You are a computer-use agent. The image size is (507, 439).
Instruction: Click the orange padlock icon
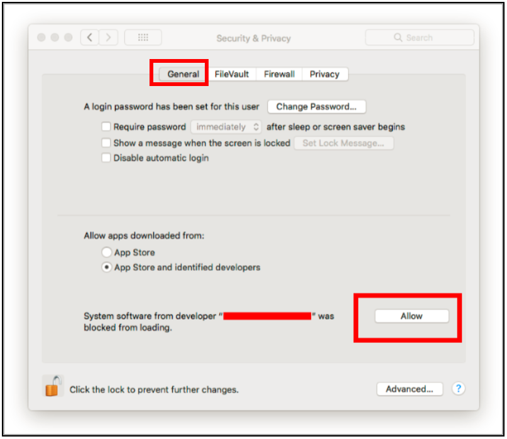point(53,386)
